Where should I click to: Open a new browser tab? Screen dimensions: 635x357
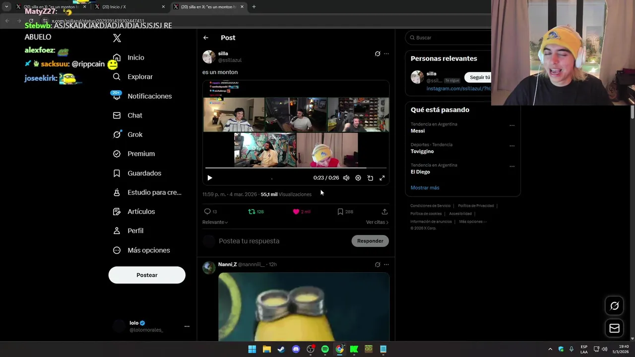[254, 7]
